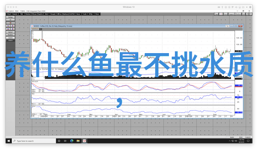Image resolution: width=258 pixels, height=150 pixels.
Task: Click the Studies button in left sidebar
Action: coord(10,35)
